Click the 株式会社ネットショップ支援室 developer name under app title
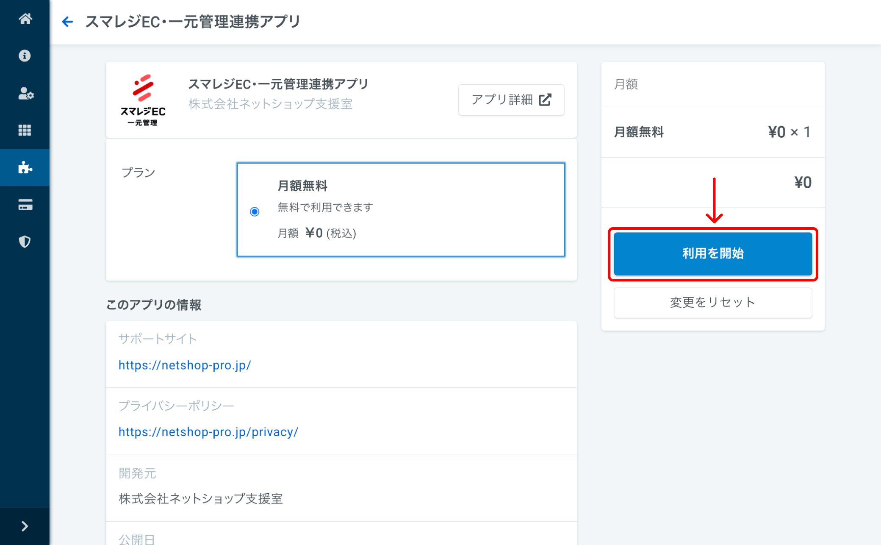Viewport: 881px width, 545px height. pyautogui.click(x=270, y=104)
